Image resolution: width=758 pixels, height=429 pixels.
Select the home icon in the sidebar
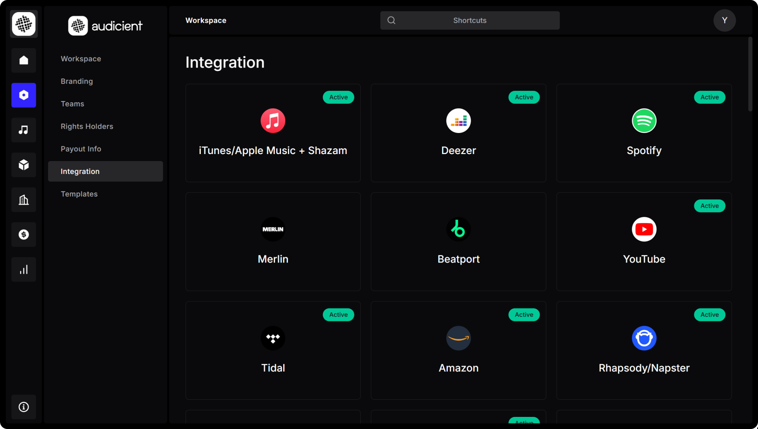(23, 60)
